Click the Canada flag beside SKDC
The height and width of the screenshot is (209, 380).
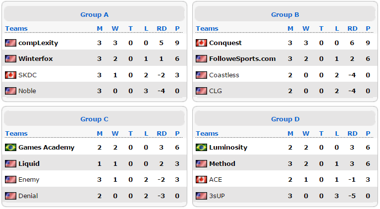point(11,75)
